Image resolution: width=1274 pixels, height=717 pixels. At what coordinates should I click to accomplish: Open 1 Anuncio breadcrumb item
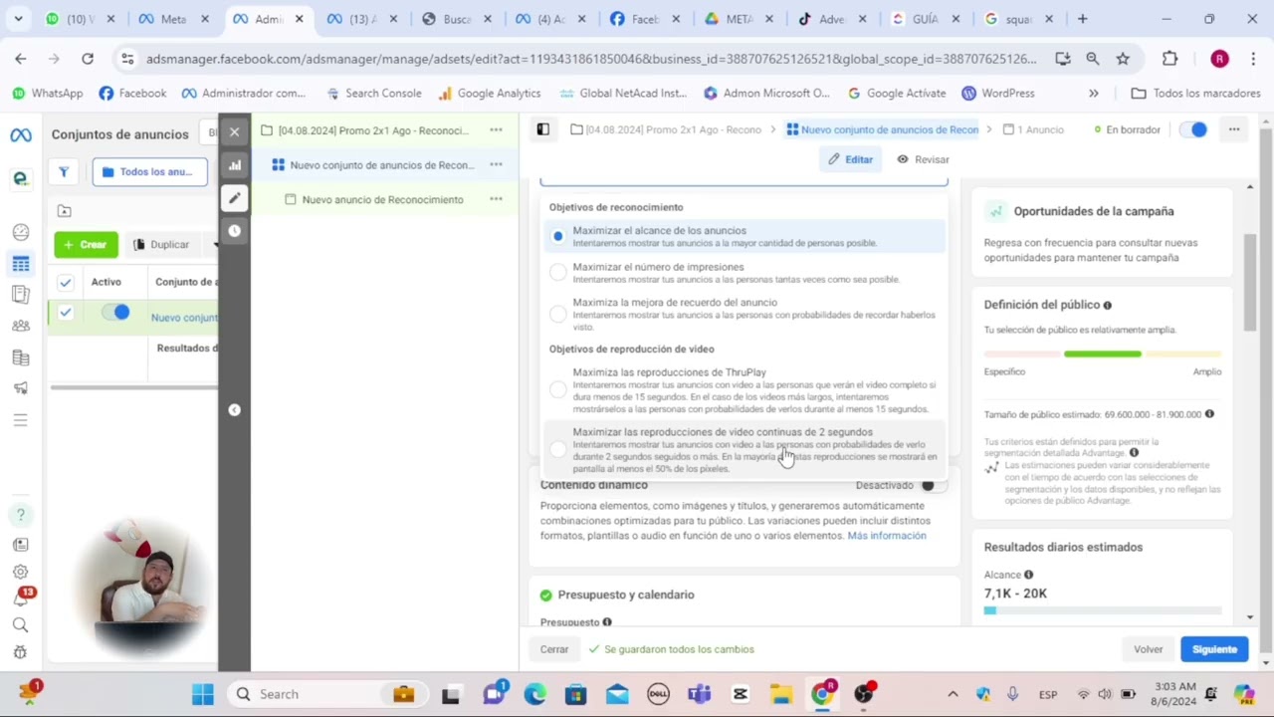pyautogui.click(x=1033, y=129)
